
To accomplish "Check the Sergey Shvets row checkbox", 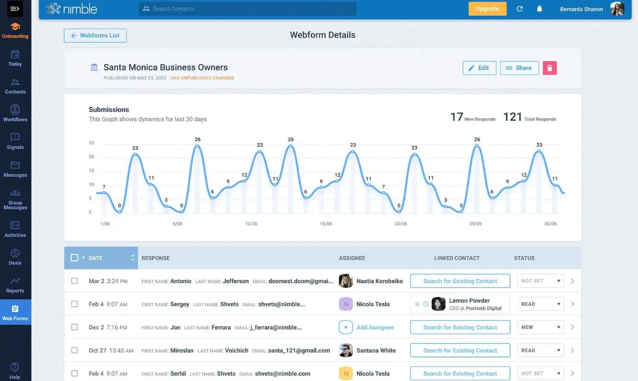I will click(x=74, y=304).
